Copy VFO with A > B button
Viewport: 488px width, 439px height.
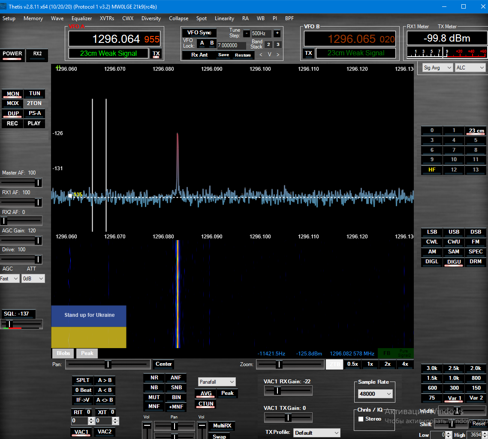[x=105, y=380]
